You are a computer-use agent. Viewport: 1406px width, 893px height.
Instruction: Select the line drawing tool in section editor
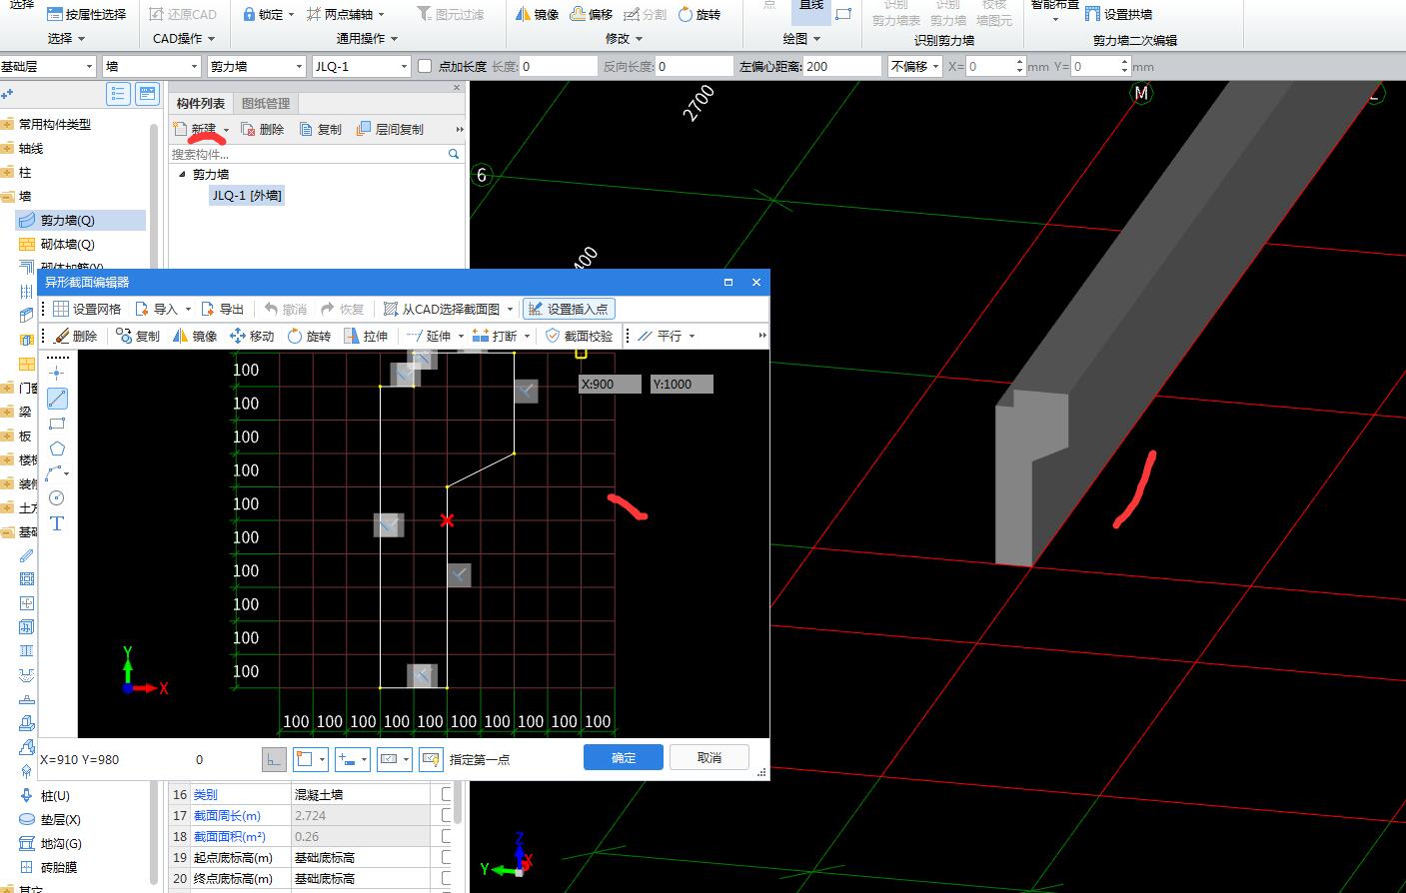[x=57, y=398]
